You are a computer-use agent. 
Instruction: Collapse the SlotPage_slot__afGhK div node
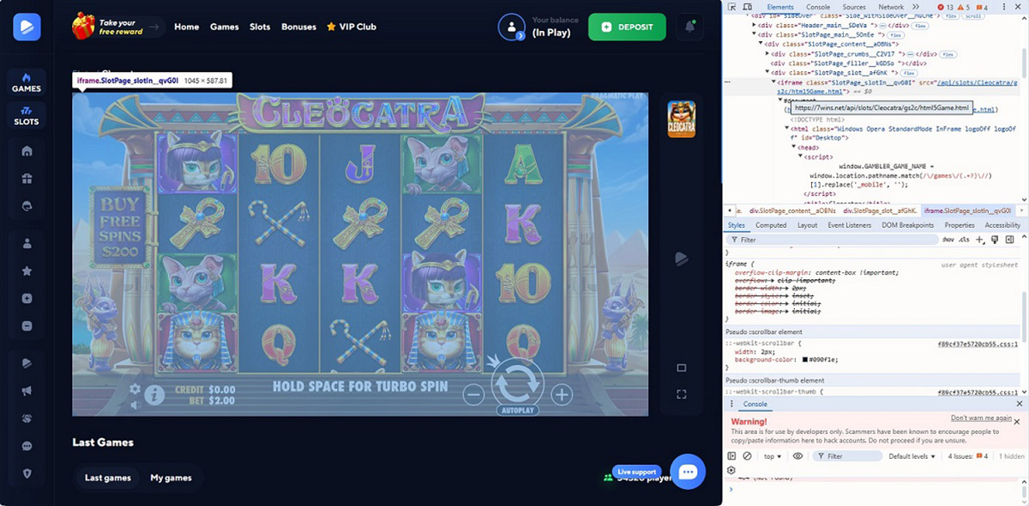point(767,73)
